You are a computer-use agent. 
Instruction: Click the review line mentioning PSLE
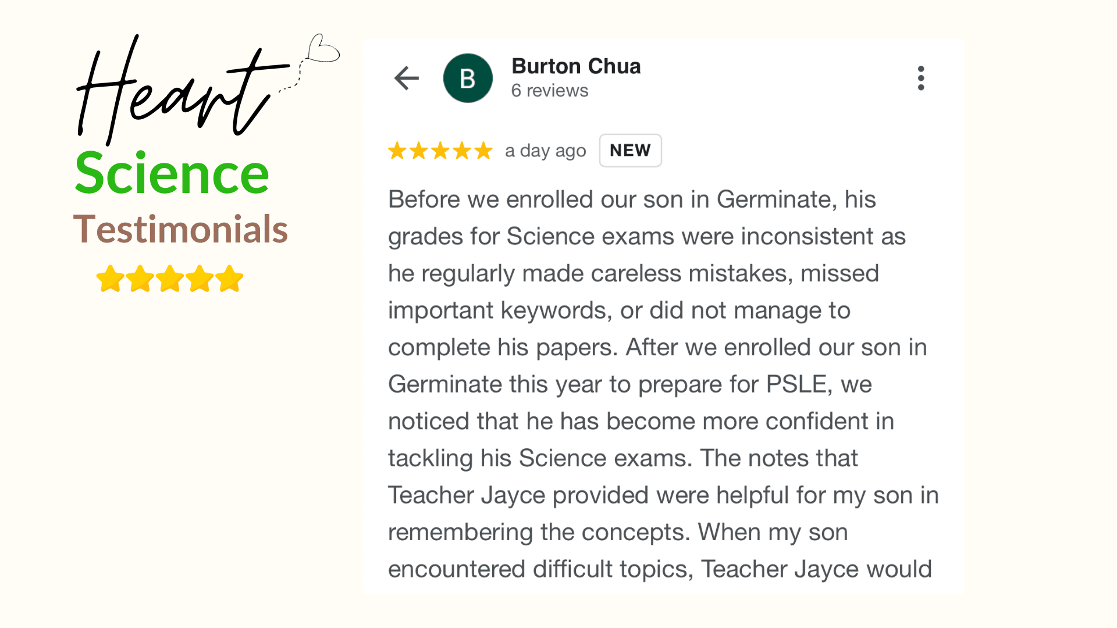630,384
